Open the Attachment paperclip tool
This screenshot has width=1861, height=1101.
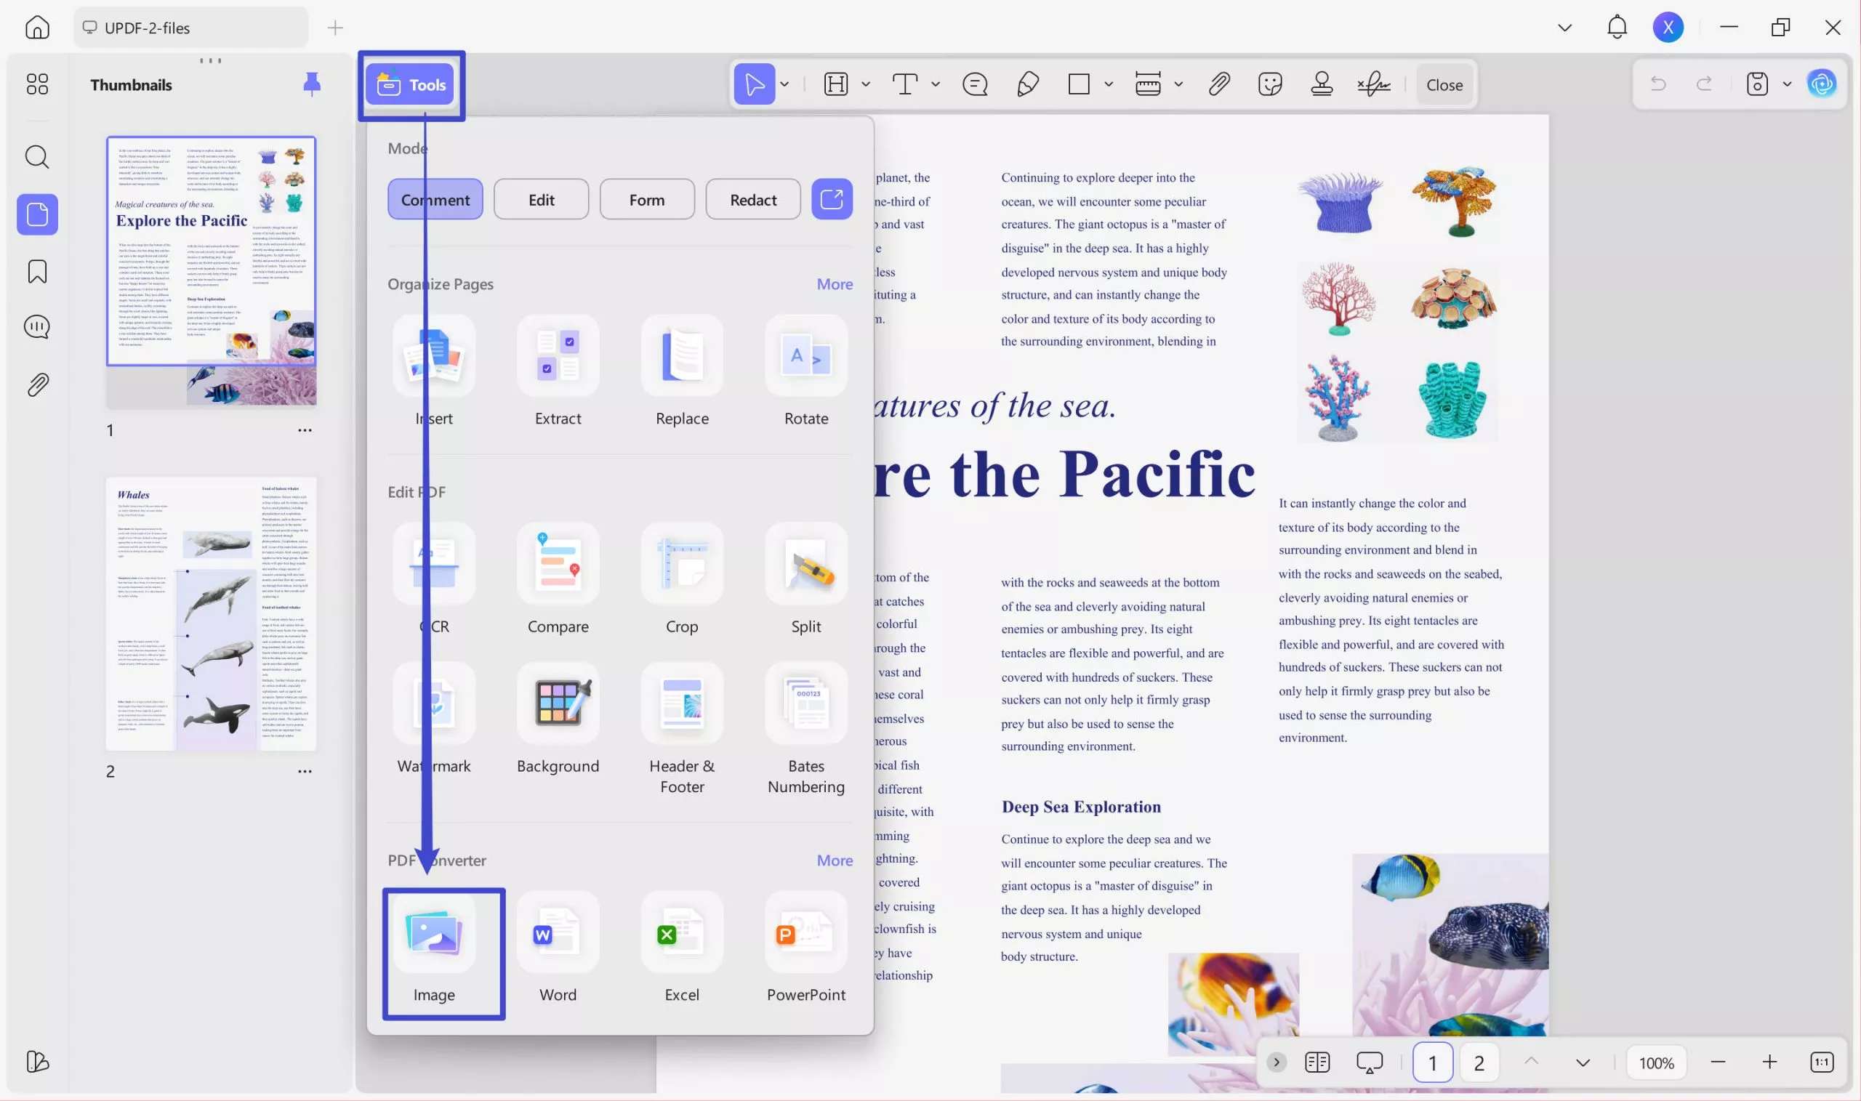1219,84
